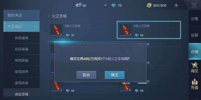Viewport: 201px width, 100px height.
Task: Select 热卖道具 sub-category
Action: (x=22, y=38)
